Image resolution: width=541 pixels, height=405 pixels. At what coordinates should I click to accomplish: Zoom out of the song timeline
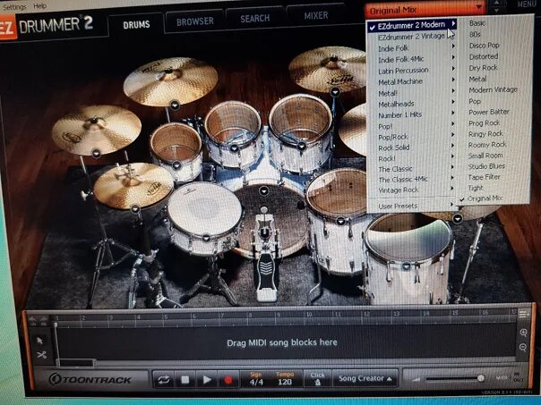pyautogui.click(x=523, y=347)
